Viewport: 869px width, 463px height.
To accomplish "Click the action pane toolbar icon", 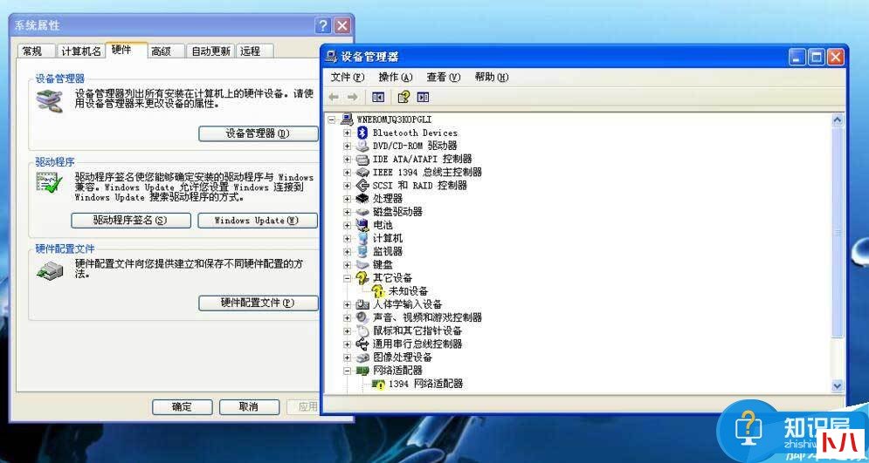I will coord(423,98).
